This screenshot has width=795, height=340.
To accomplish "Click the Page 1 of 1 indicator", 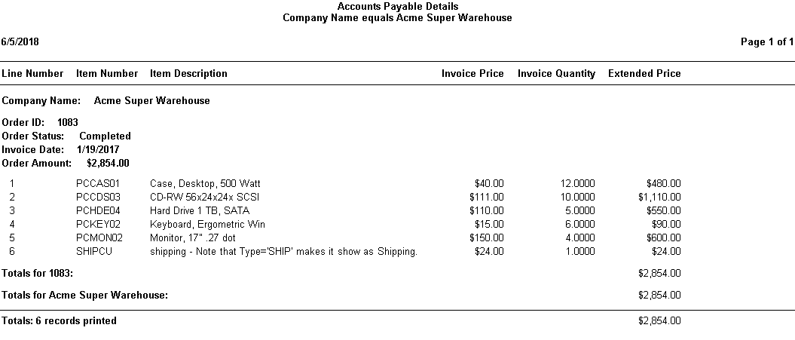I will click(x=767, y=42).
